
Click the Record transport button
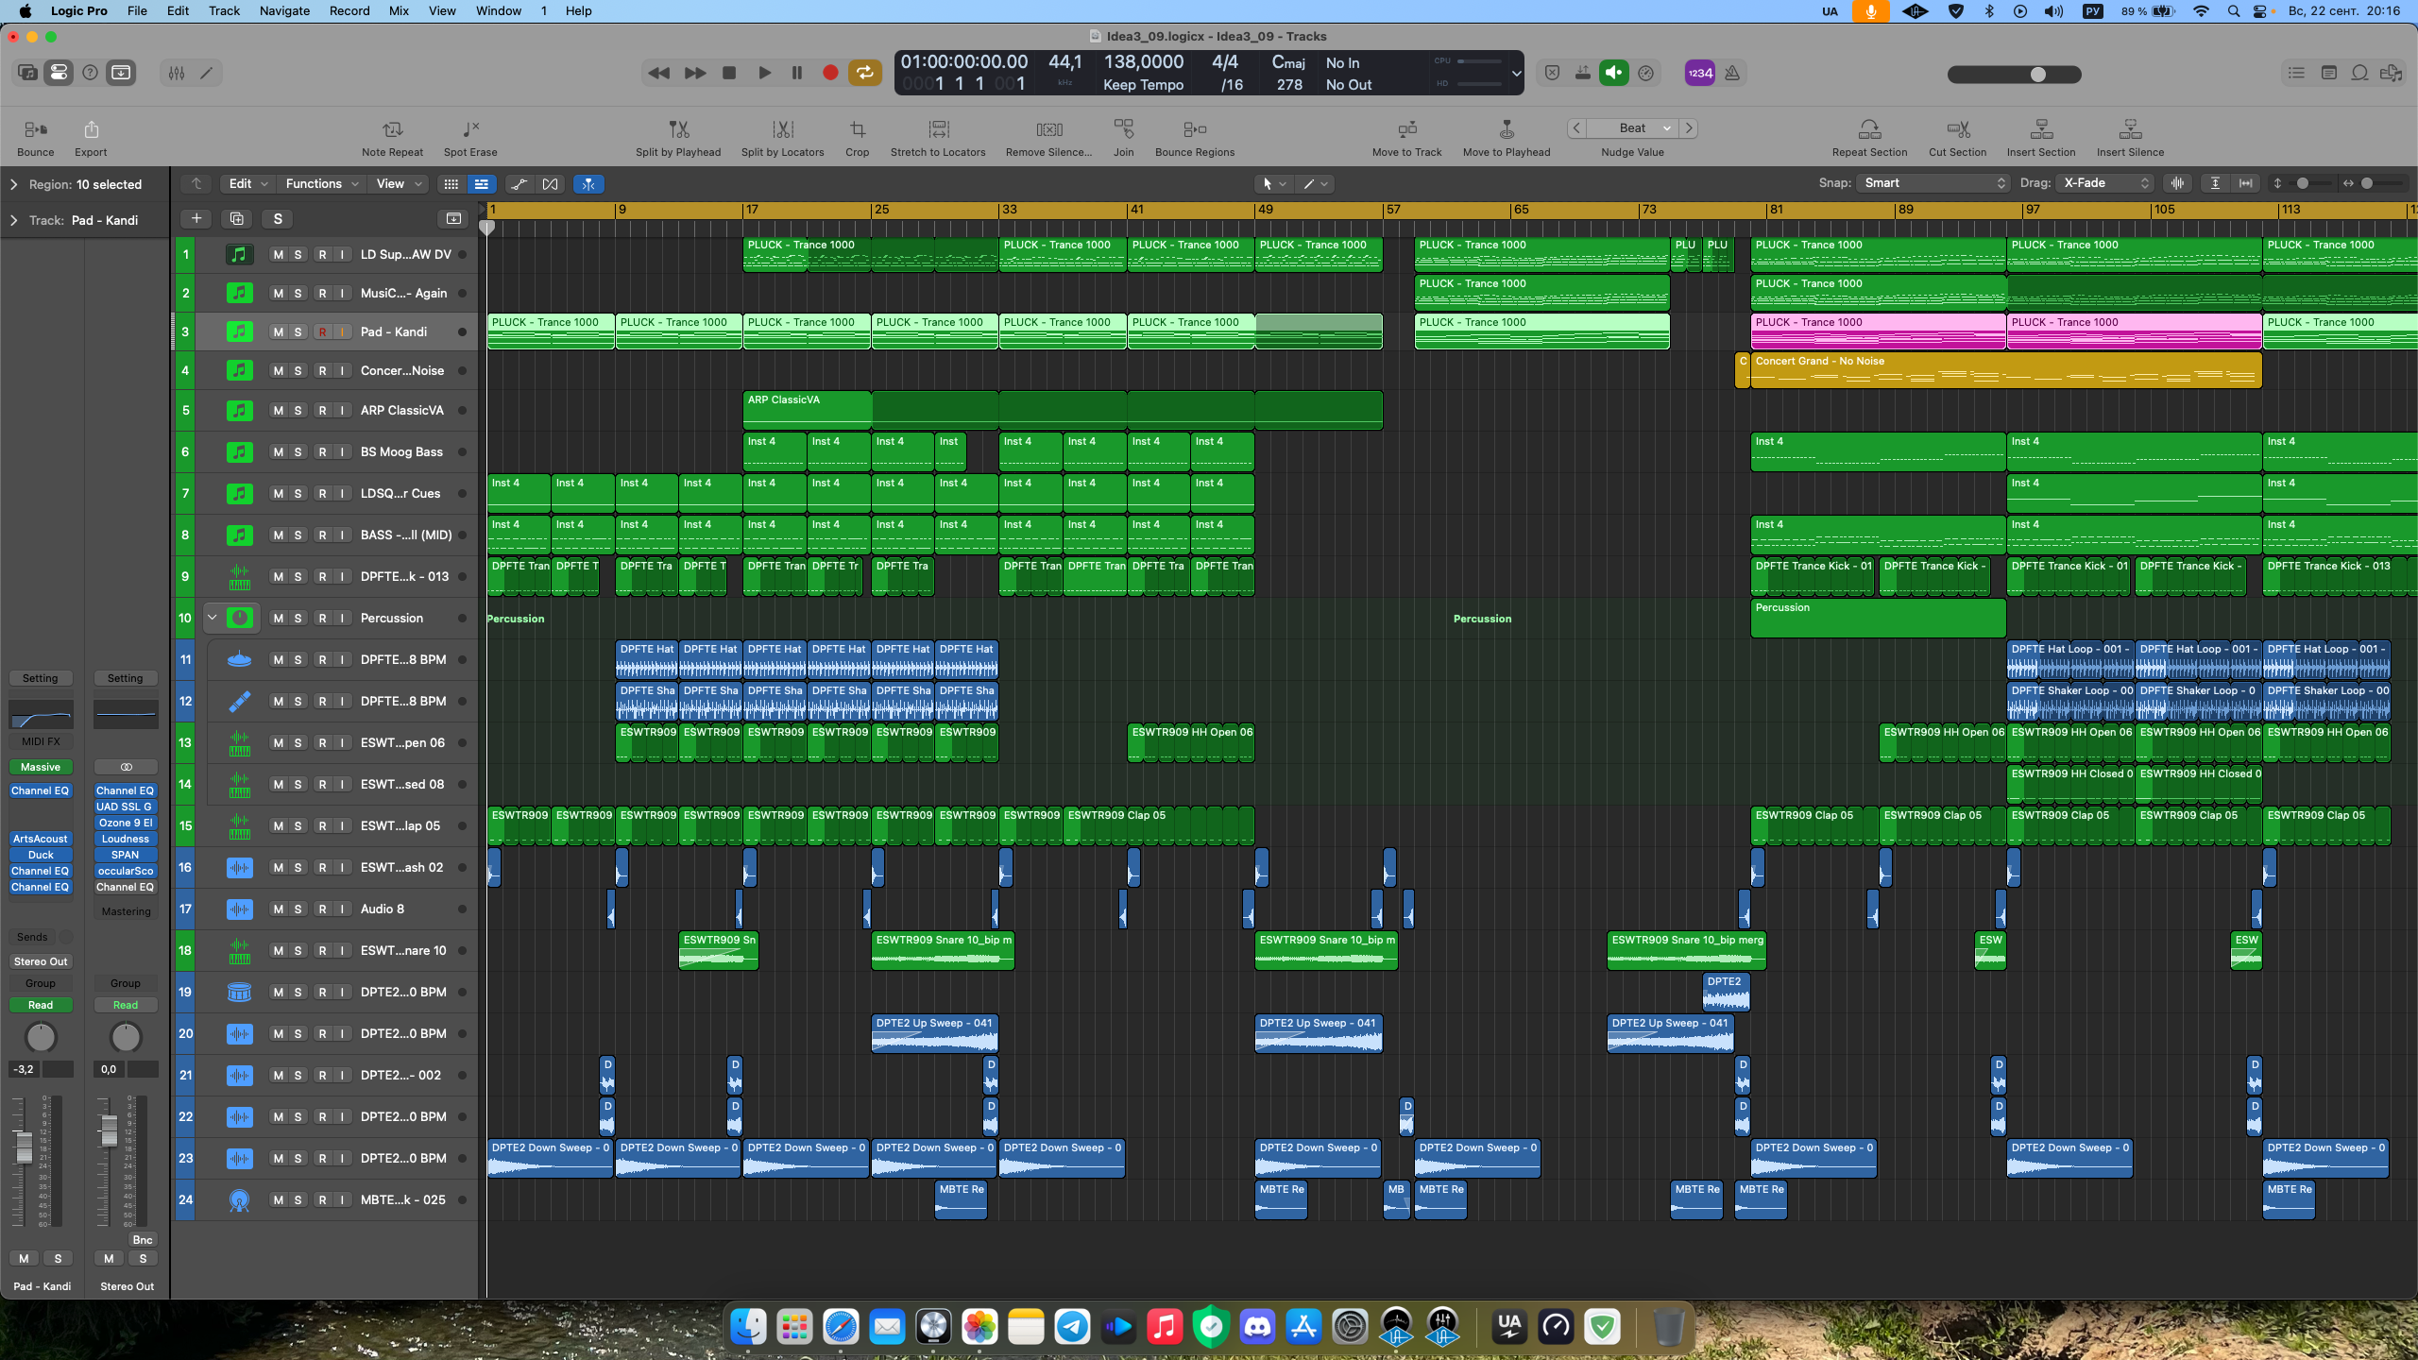coord(830,73)
